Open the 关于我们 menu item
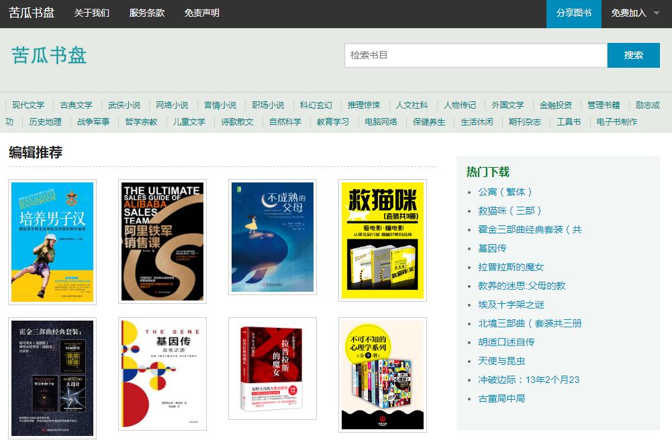The height and width of the screenshot is (440, 672). click(x=91, y=13)
